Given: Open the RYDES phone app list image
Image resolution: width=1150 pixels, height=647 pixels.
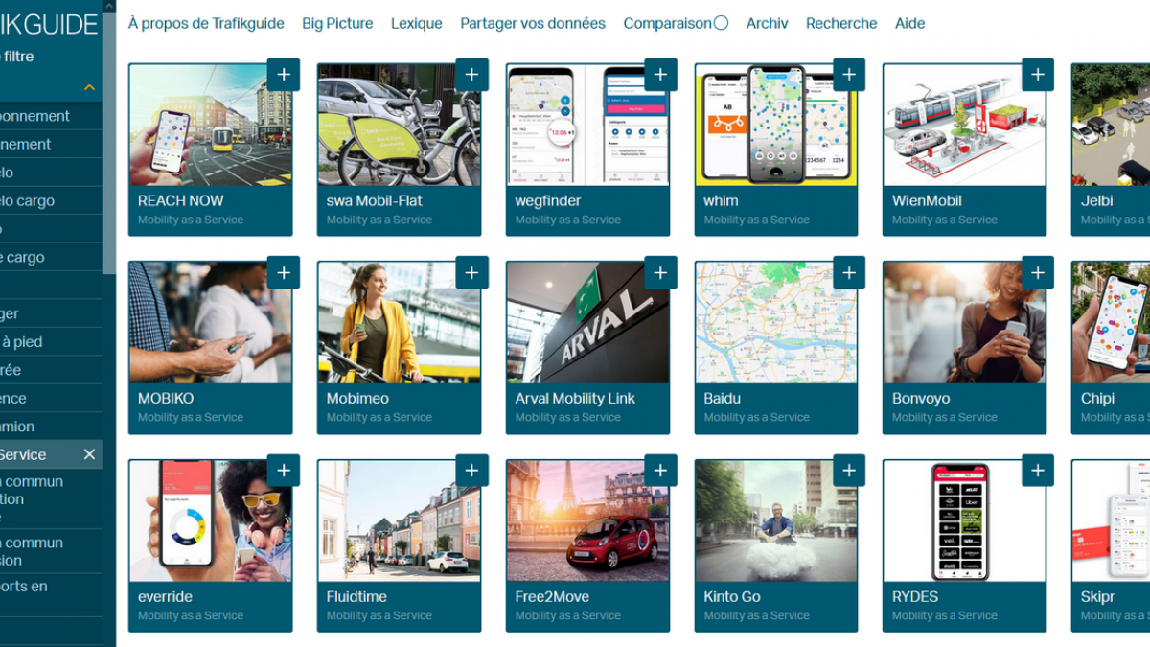Looking at the screenshot, I should [x=964, y=520].
